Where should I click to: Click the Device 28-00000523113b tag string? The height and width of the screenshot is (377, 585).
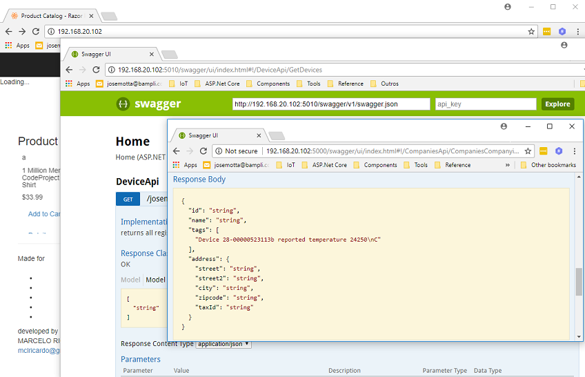click(x=288, y=240)
